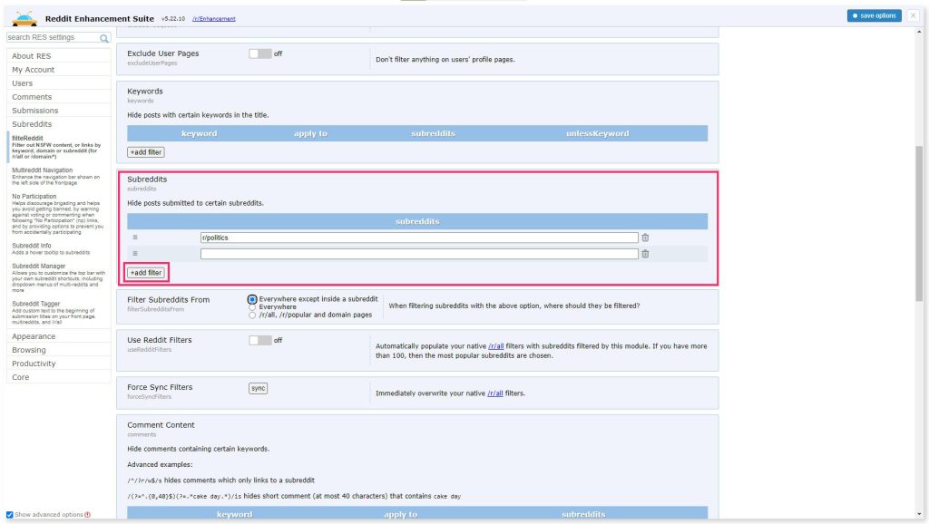Click the save options button
Image resolution: width=929 pixels, height=524 pixels.
(x=874, y=15)
